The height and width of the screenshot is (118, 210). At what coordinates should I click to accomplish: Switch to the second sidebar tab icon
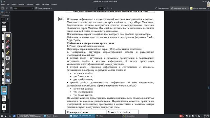click(x=6, y=12)
